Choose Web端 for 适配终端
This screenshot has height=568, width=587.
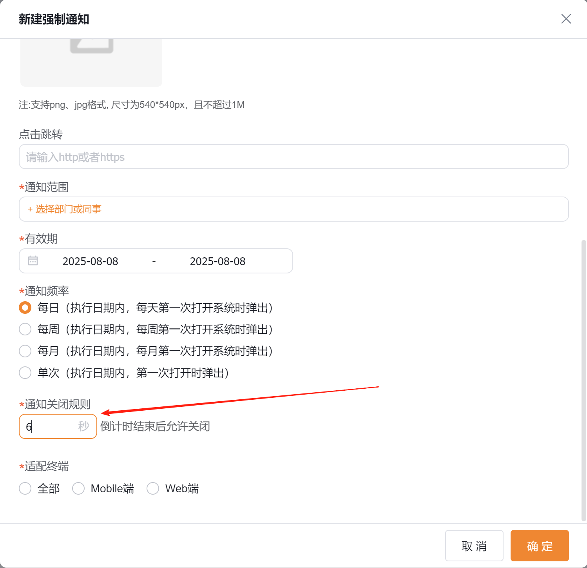[153, 489]
